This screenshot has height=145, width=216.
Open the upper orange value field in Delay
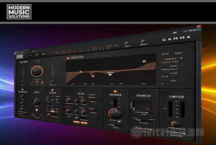tap(93, 102)
